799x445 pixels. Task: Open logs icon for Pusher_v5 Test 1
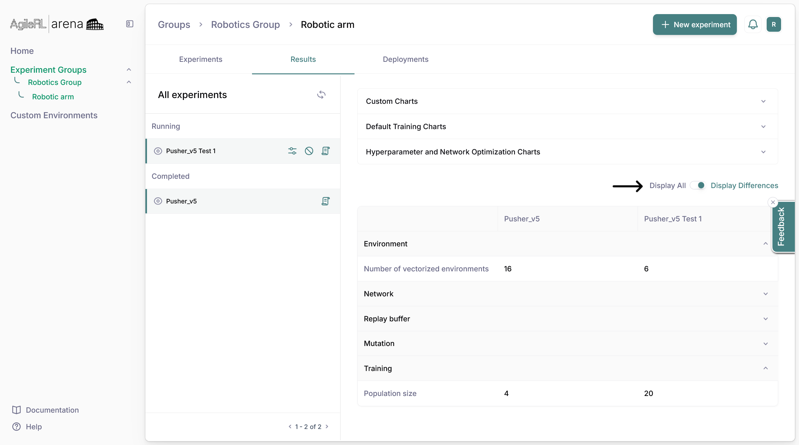[x=325, y=151]
